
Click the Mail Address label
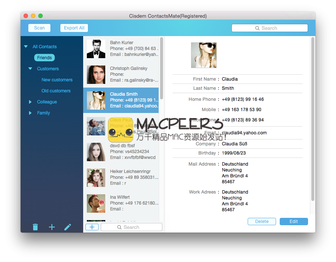(202, 164)
